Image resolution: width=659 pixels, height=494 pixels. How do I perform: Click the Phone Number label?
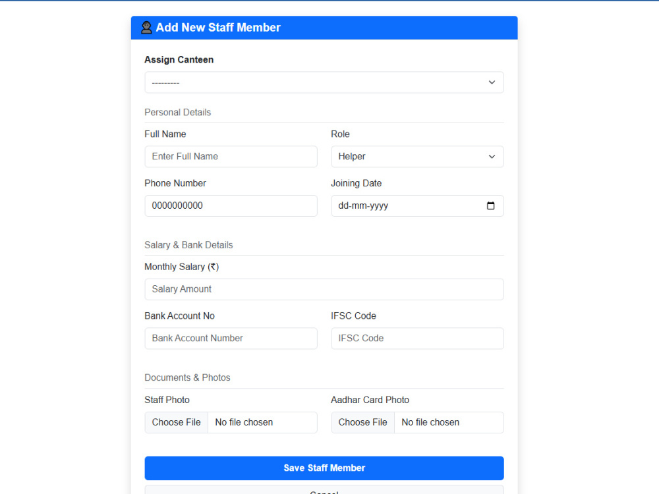(175, 183)
